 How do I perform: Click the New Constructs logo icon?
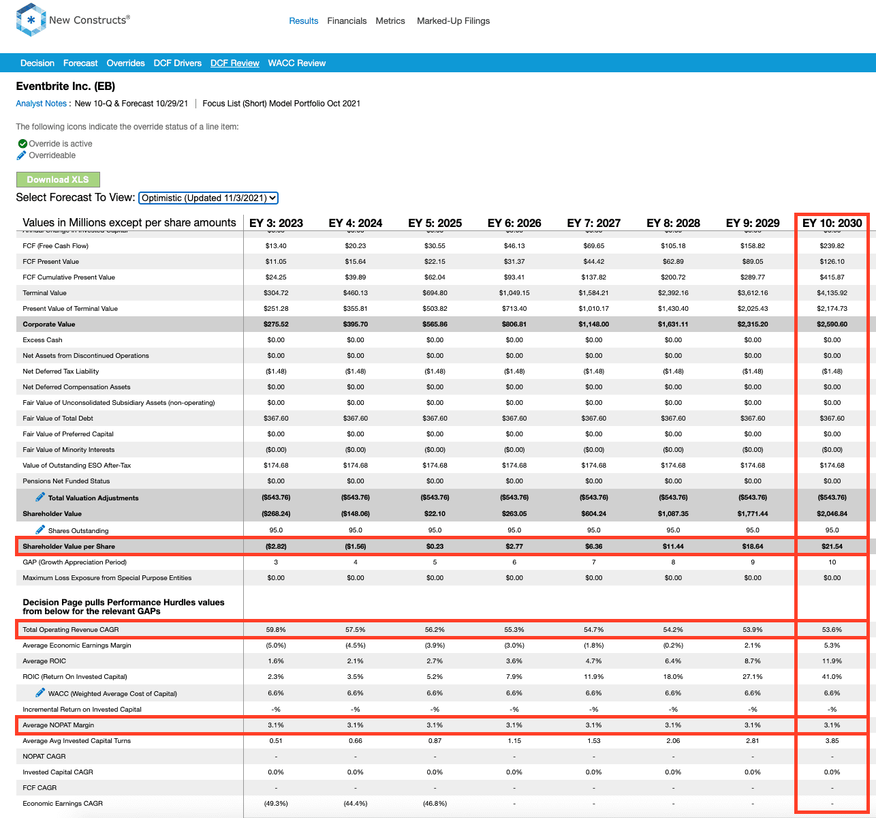click(x=31, y=20)
